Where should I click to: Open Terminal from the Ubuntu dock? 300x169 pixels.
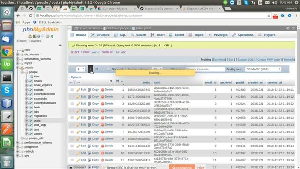(7, 77)
